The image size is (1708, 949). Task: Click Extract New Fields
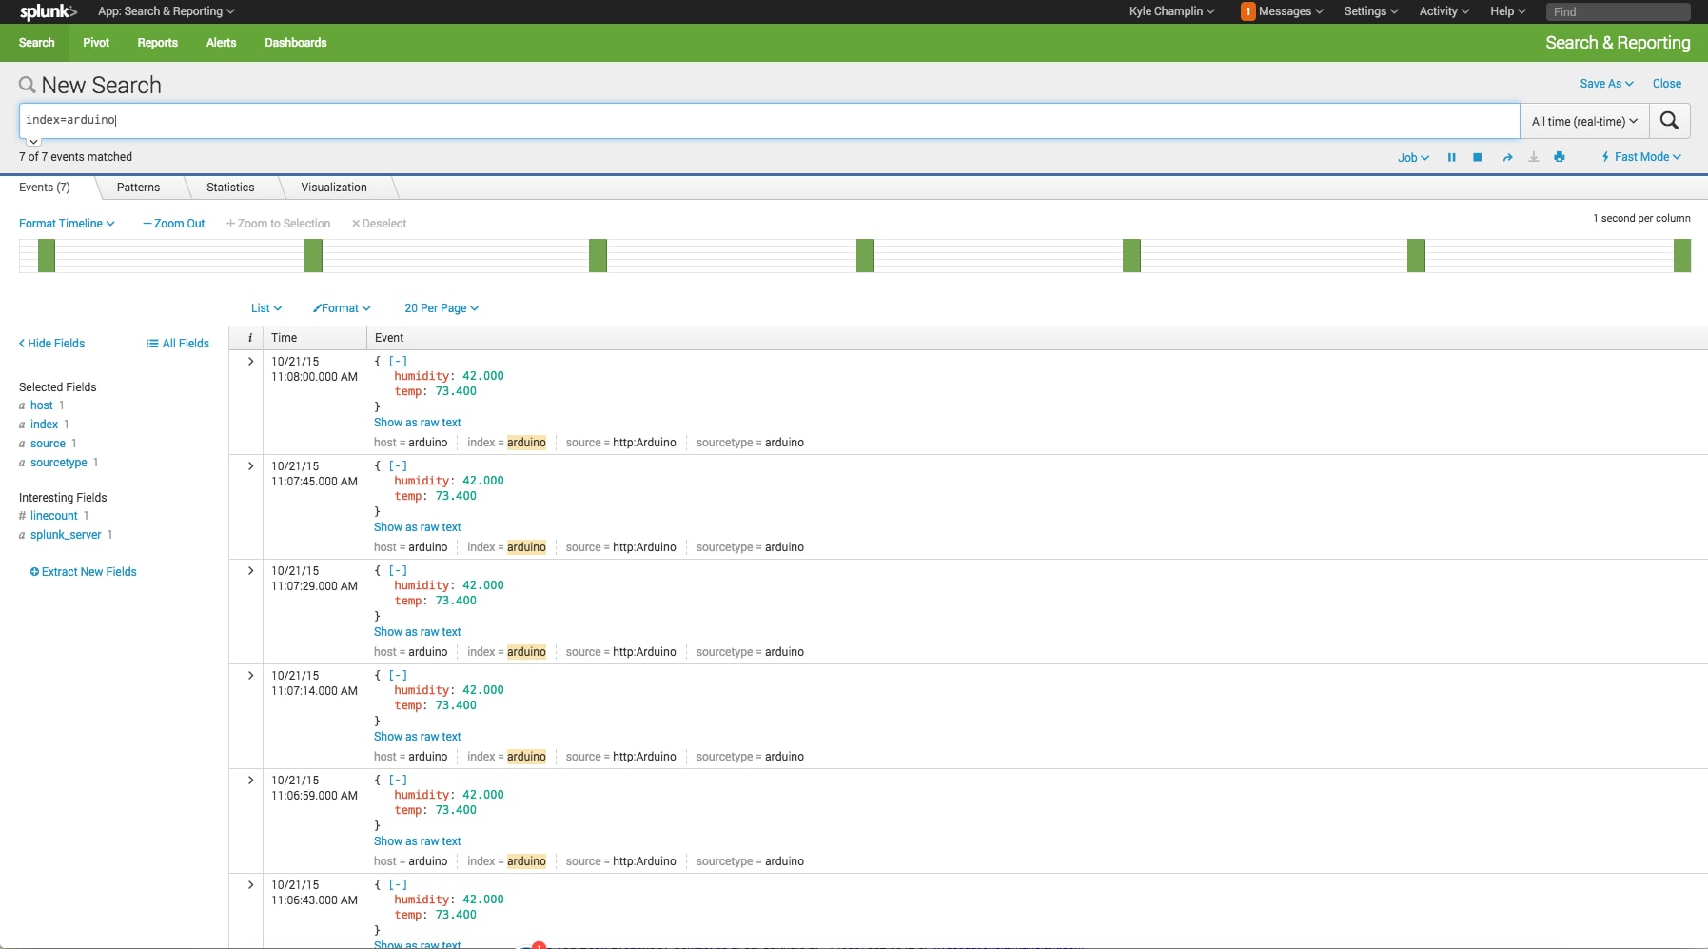click(x=84, y=572)
